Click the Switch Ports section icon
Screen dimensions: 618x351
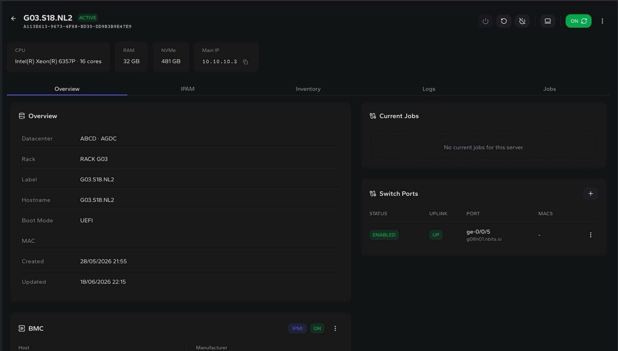pos(373,194)
